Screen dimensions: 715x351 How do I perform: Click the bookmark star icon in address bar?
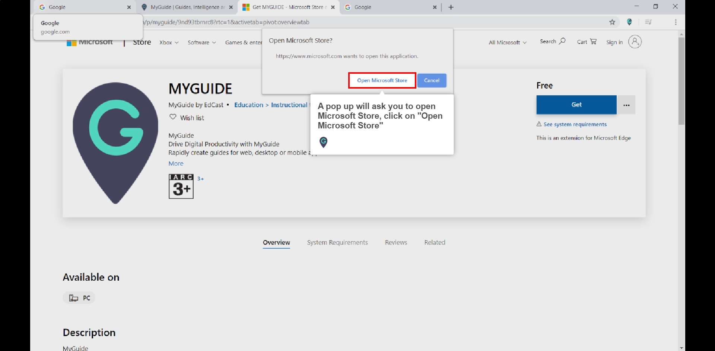[x=612, y=22]
